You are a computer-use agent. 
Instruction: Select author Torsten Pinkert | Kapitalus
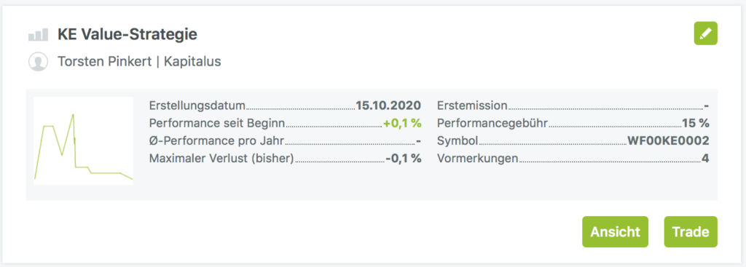[139, 62]
